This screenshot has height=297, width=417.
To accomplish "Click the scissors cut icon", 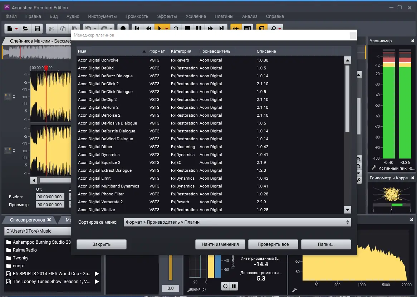I will 51,28.
